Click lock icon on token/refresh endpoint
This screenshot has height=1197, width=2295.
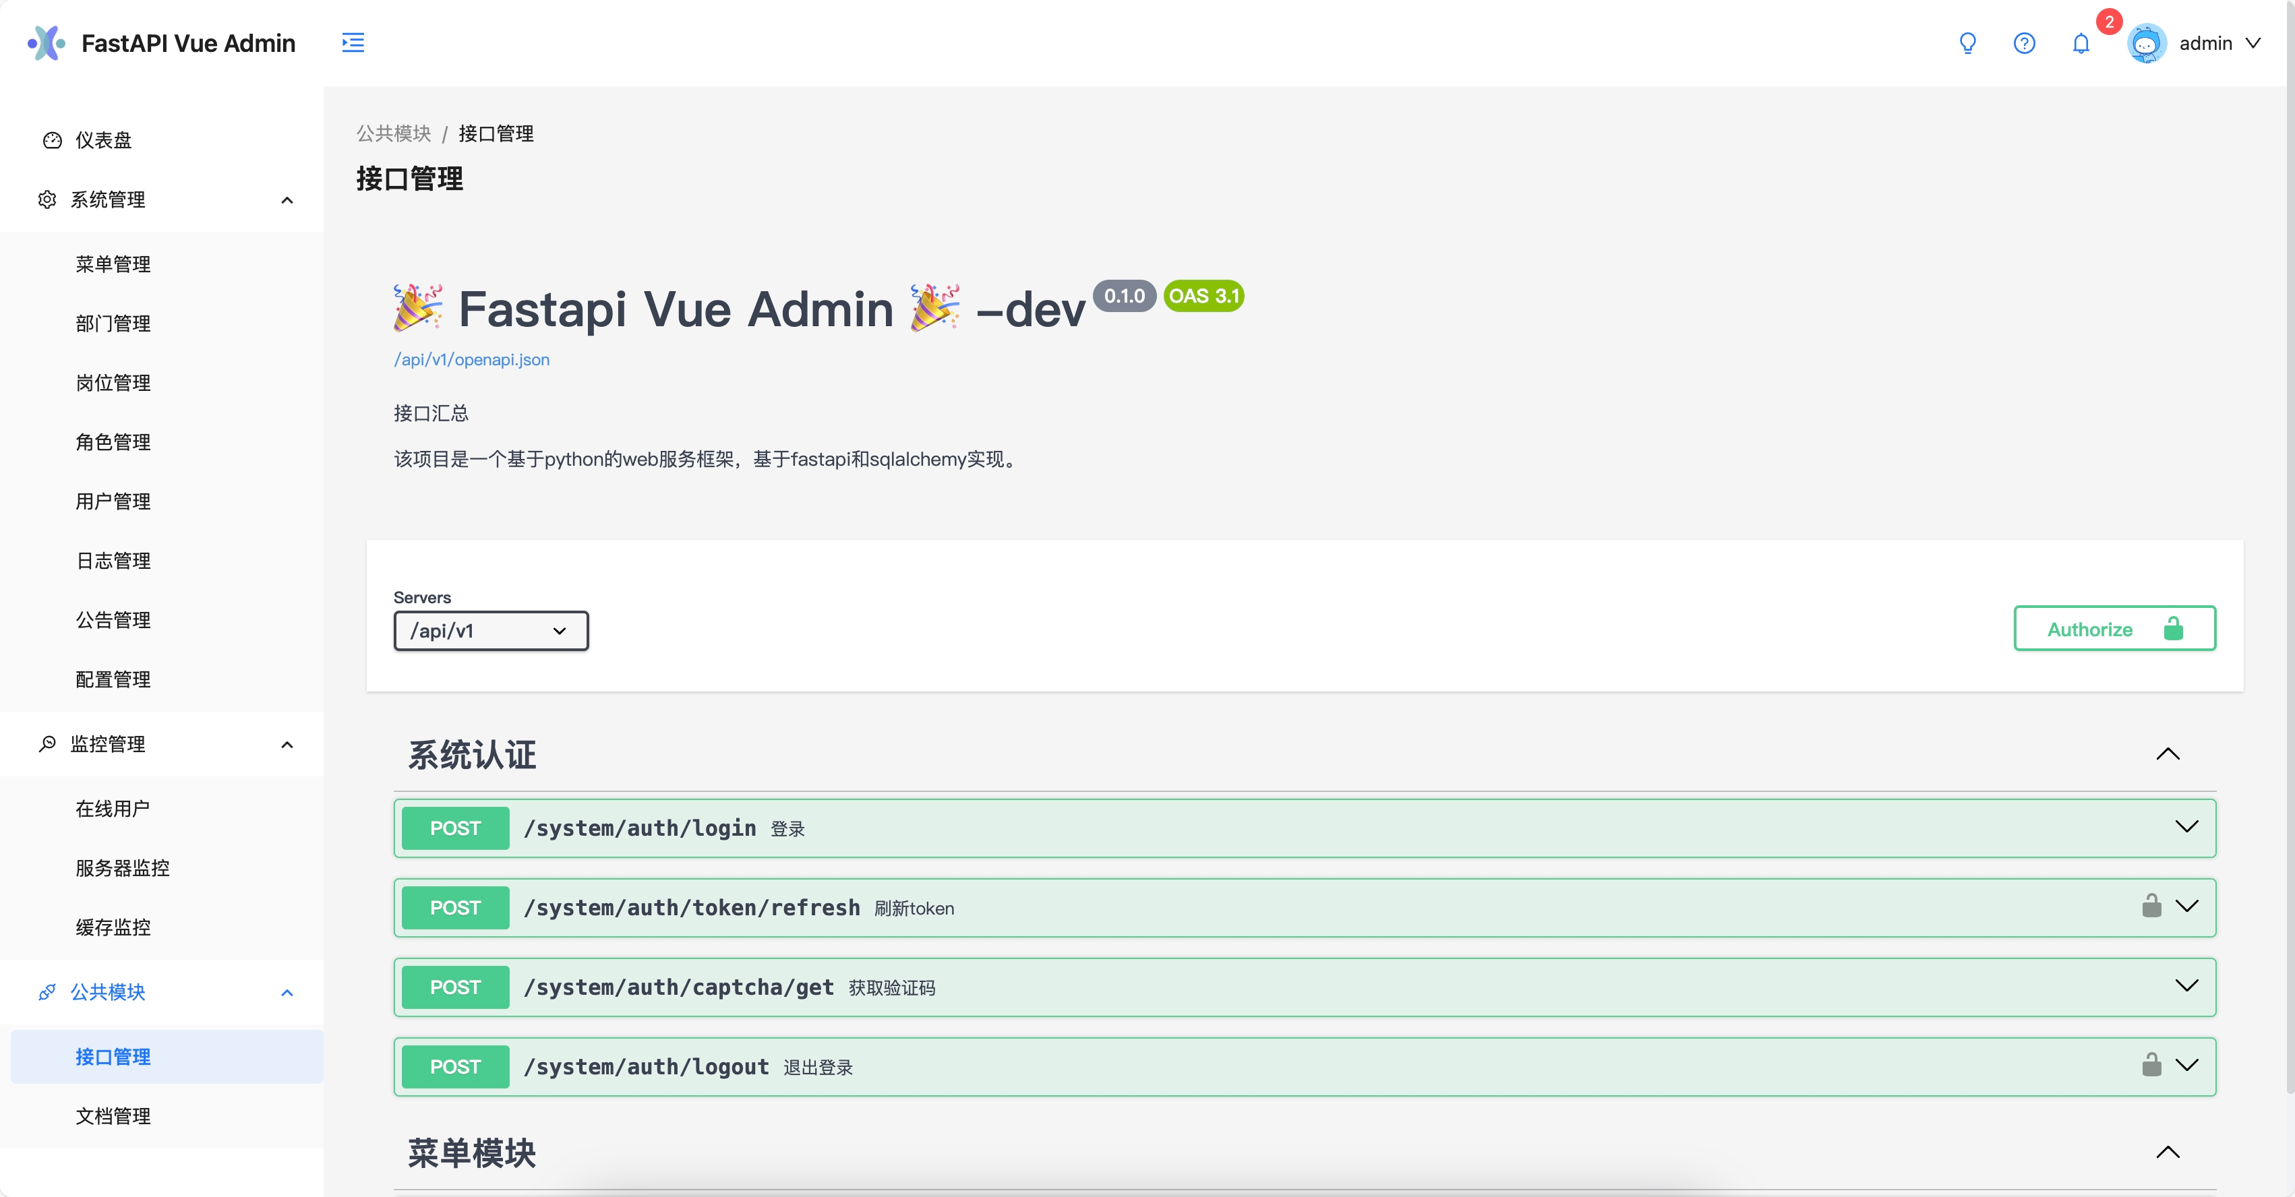[x=2151, y=906]
